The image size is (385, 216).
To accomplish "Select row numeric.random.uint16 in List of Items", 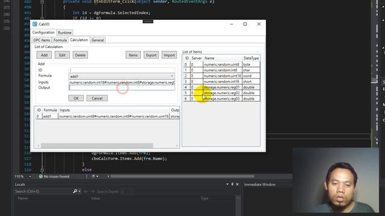I will [x=221, y=76].
